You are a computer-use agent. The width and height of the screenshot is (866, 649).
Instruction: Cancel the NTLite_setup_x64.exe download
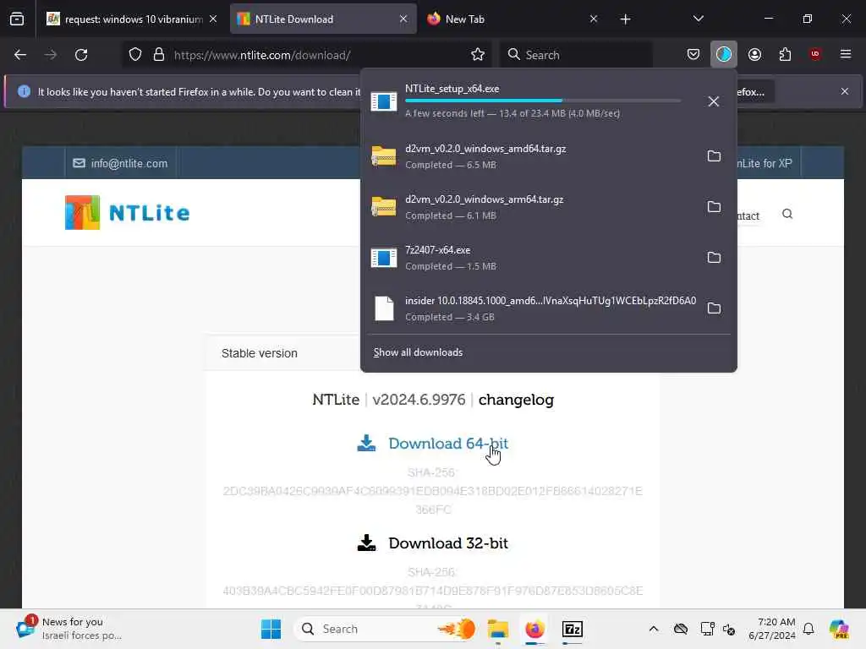coord(714,101)
